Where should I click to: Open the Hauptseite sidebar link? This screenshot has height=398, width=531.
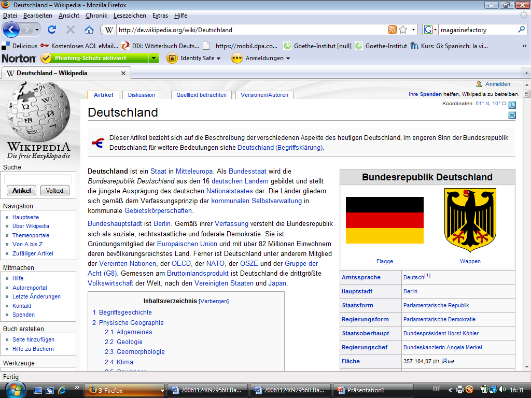tap(26, 217)
